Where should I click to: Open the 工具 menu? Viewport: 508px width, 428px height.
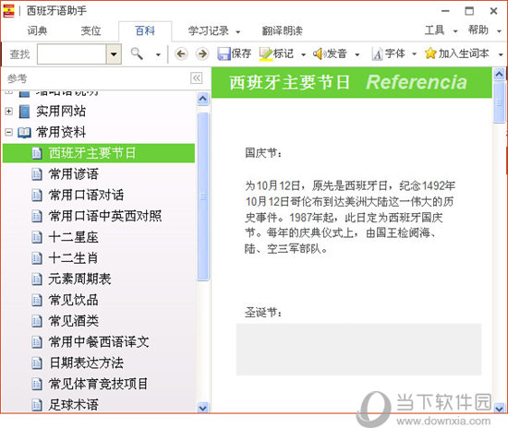tap(434, 30)
